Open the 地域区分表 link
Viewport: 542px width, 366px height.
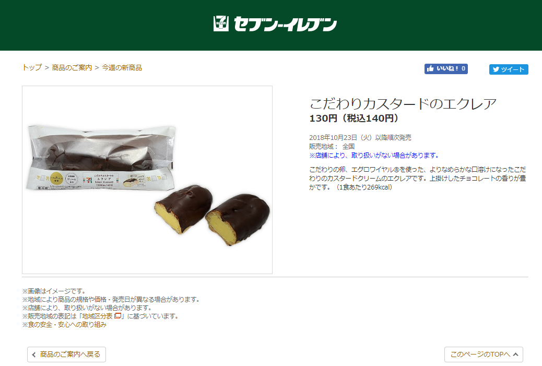(x=97, y=316)
